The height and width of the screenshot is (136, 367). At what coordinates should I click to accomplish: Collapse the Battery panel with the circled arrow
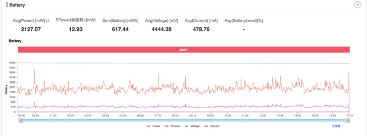point(357,5)
